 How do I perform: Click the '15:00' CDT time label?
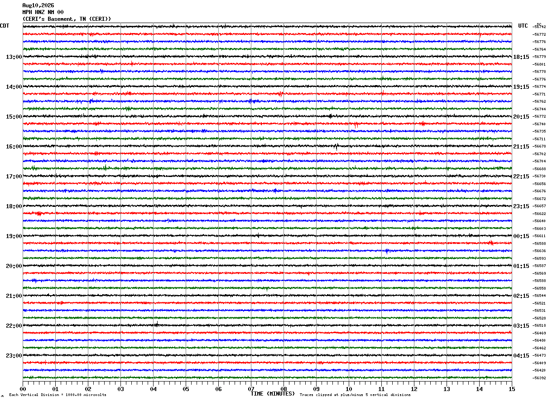[14, 117]
